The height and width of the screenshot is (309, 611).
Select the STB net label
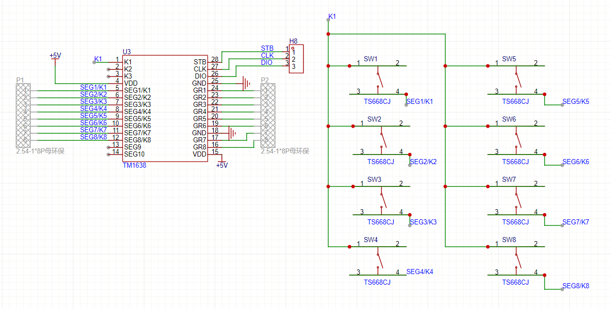(267, 48)
